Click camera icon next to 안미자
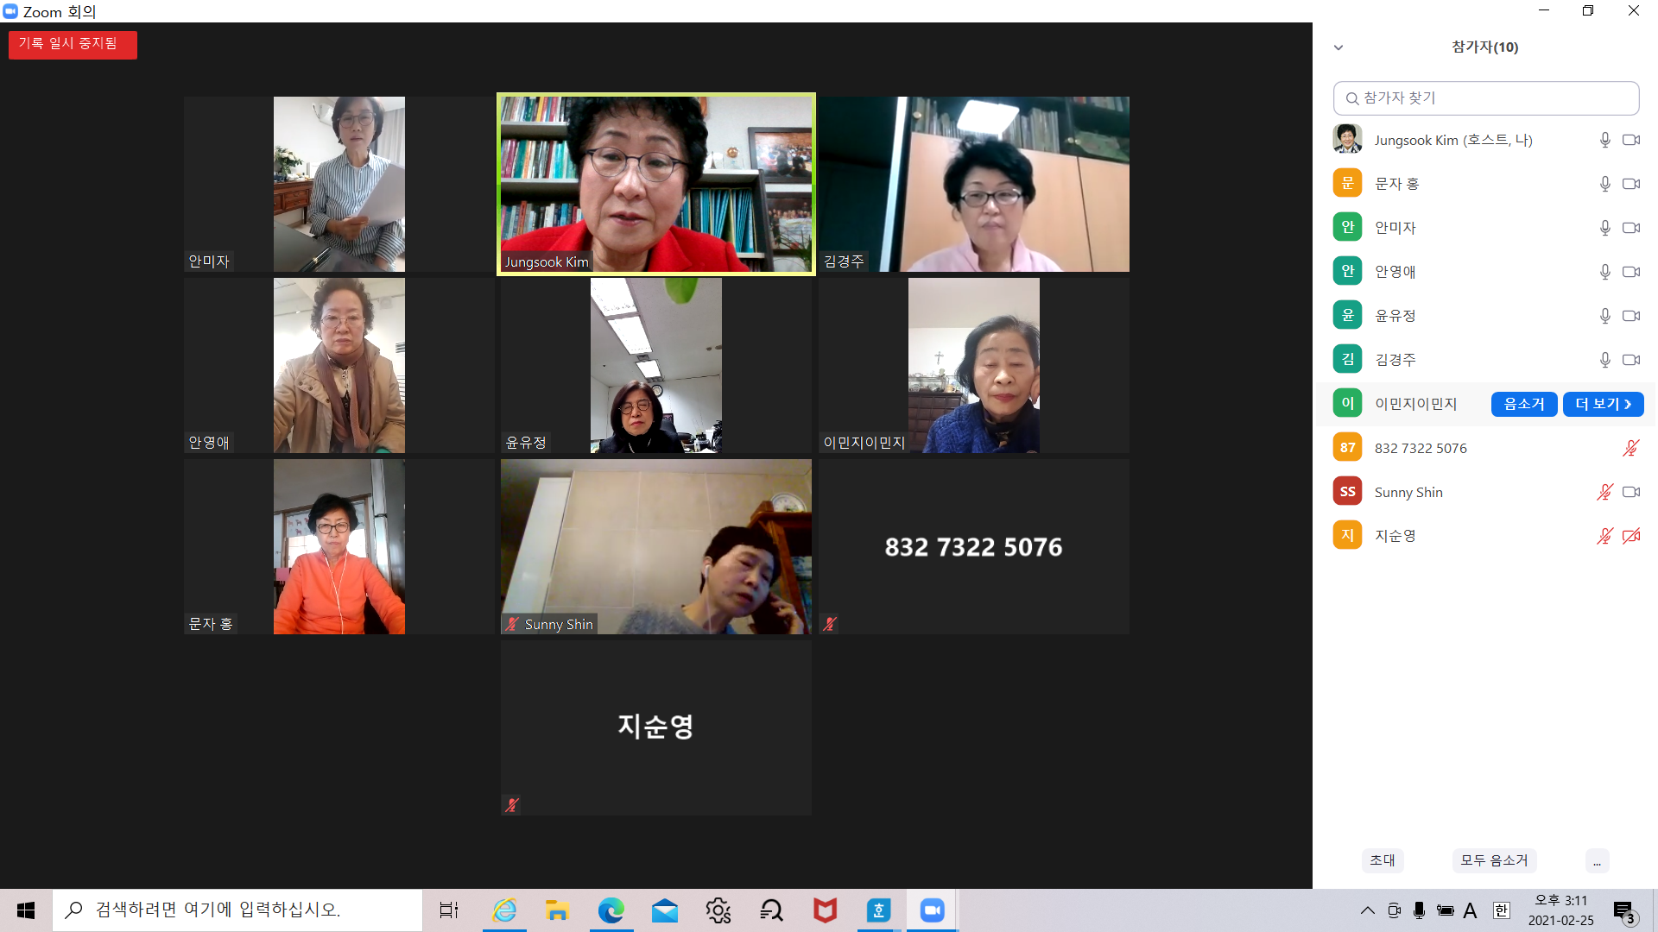 [x=1630, y=228]
